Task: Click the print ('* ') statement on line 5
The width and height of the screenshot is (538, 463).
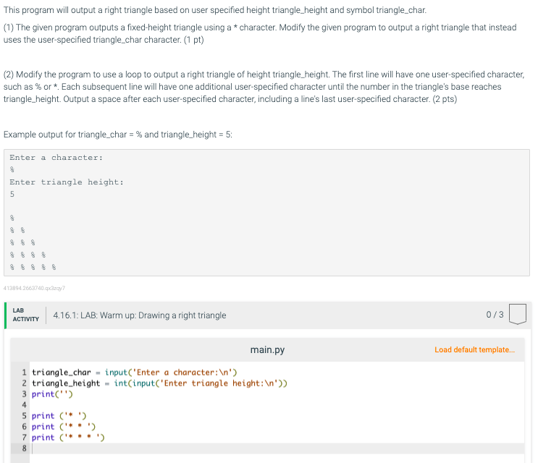Action: tap(59, 416)
